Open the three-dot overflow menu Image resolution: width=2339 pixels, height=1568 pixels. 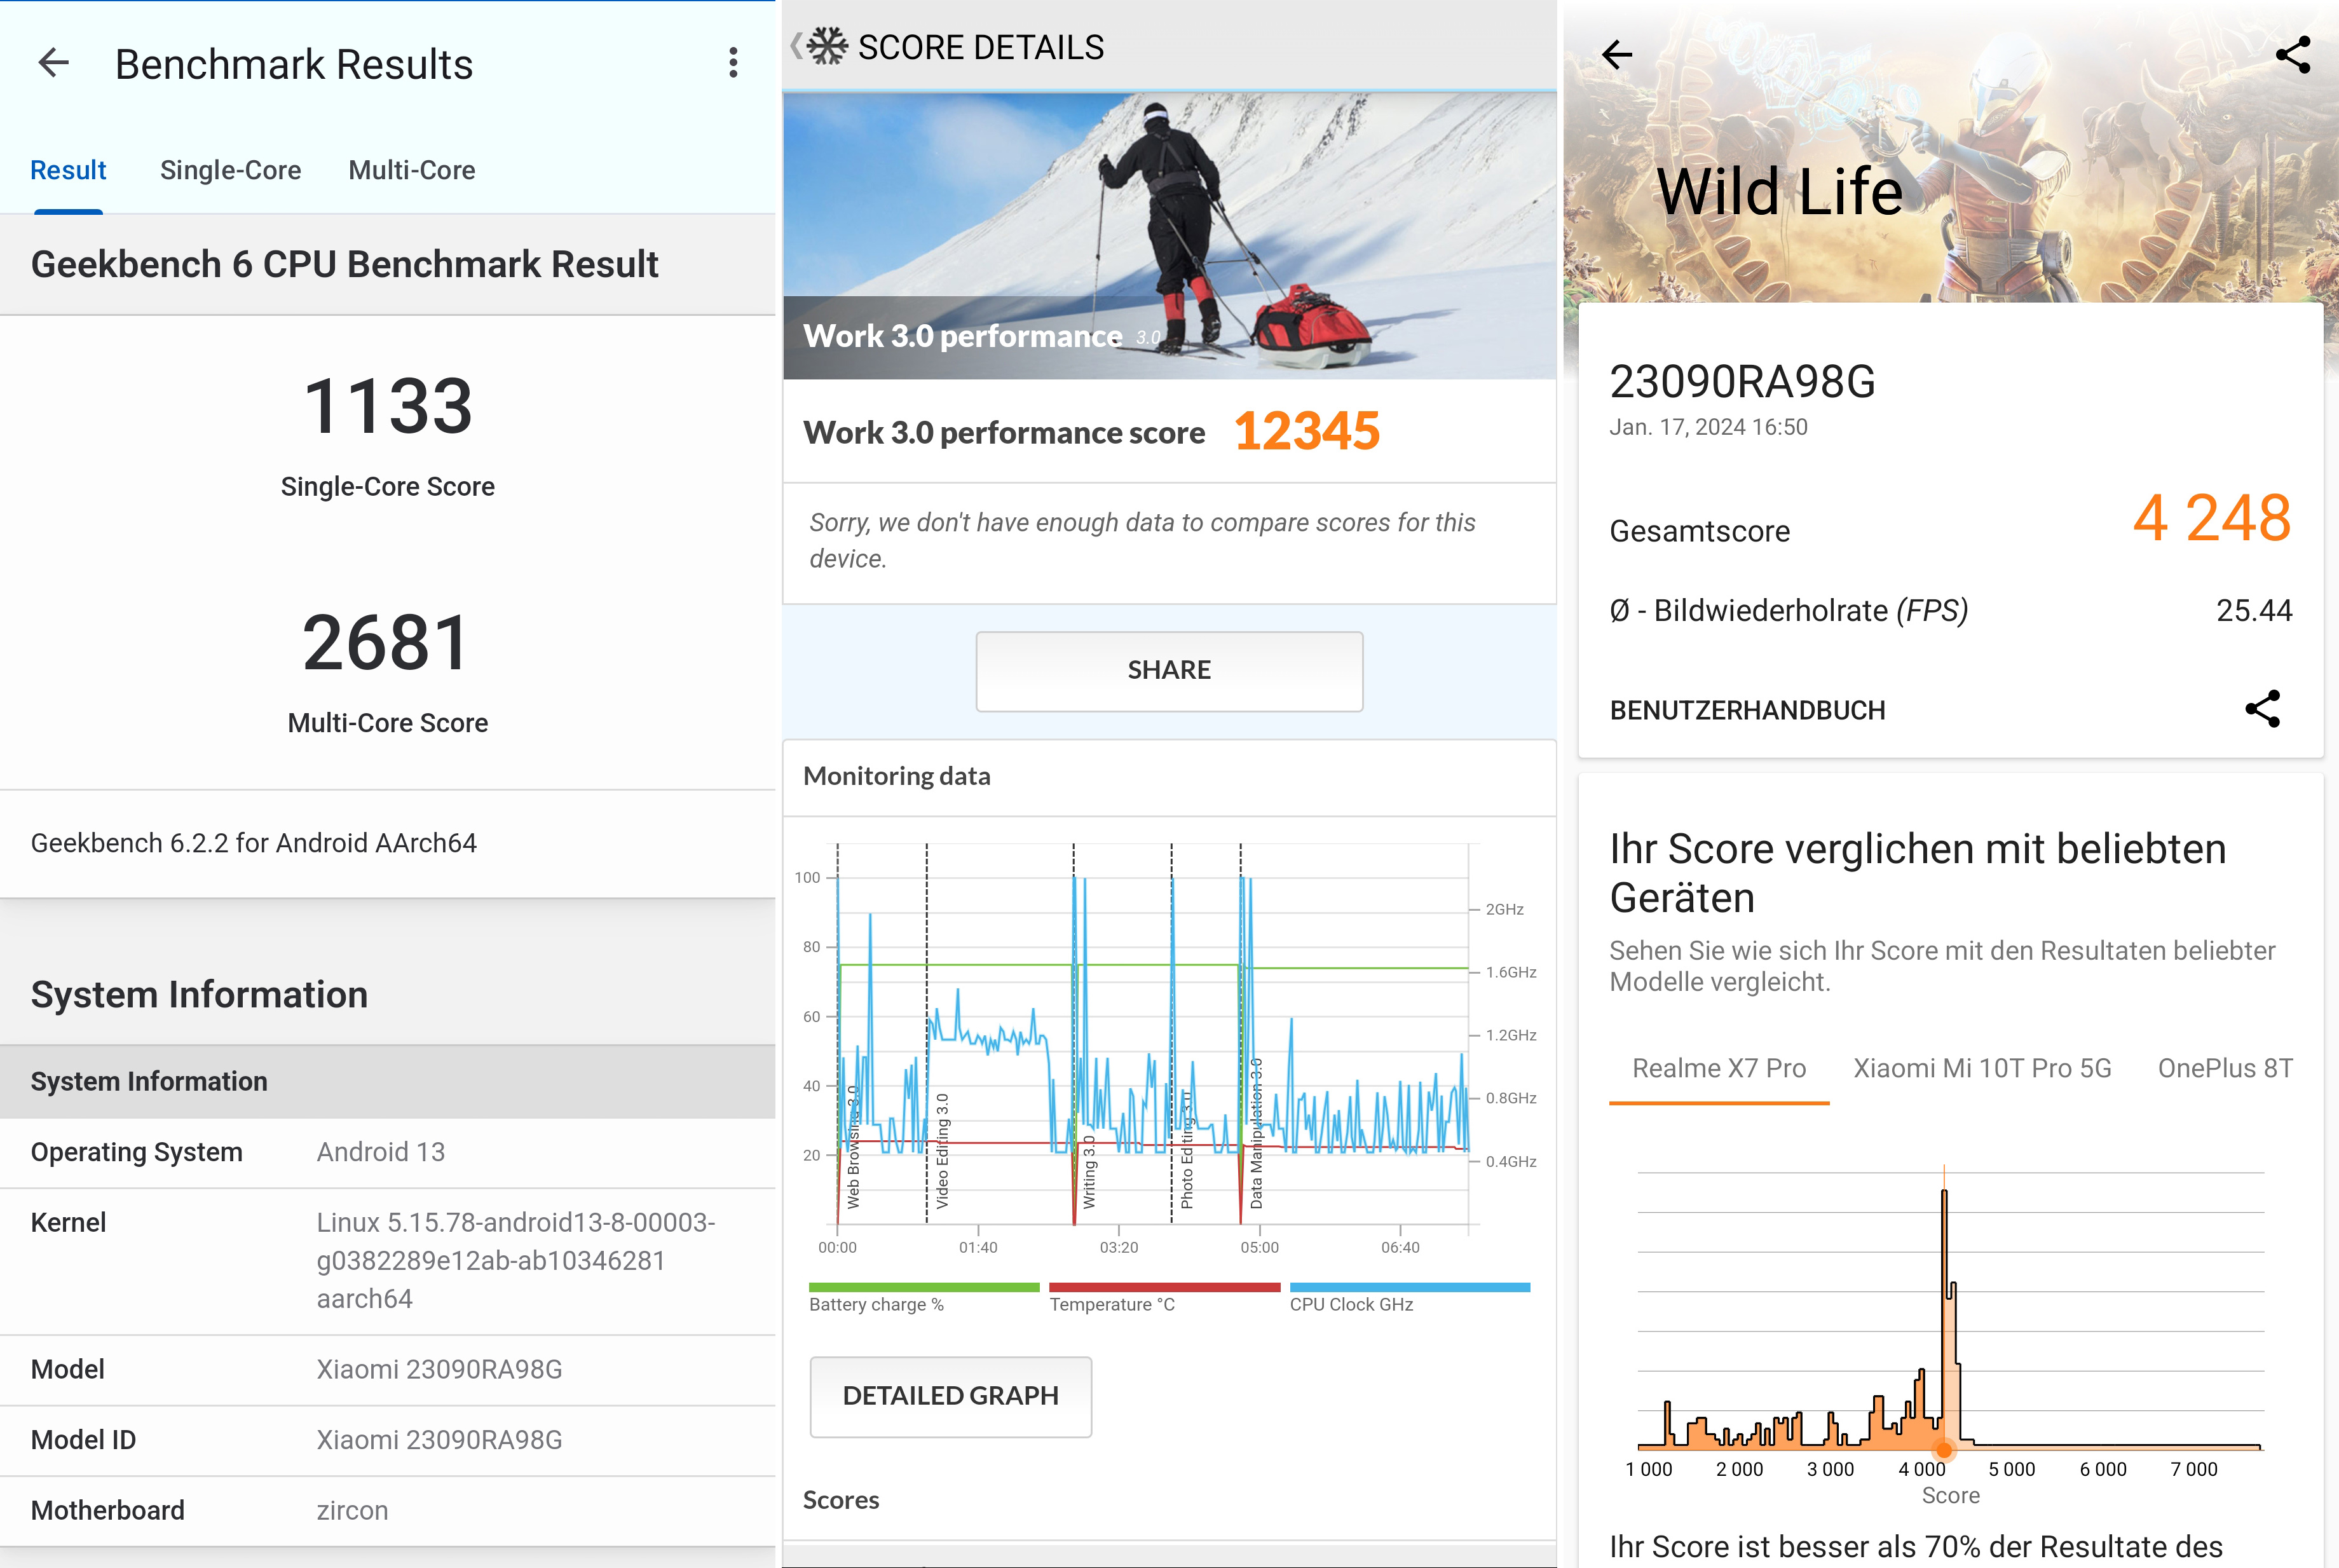[733, 63]
